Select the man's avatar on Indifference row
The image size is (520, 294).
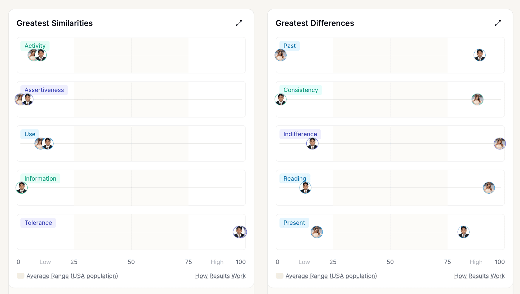pos(312,144)
